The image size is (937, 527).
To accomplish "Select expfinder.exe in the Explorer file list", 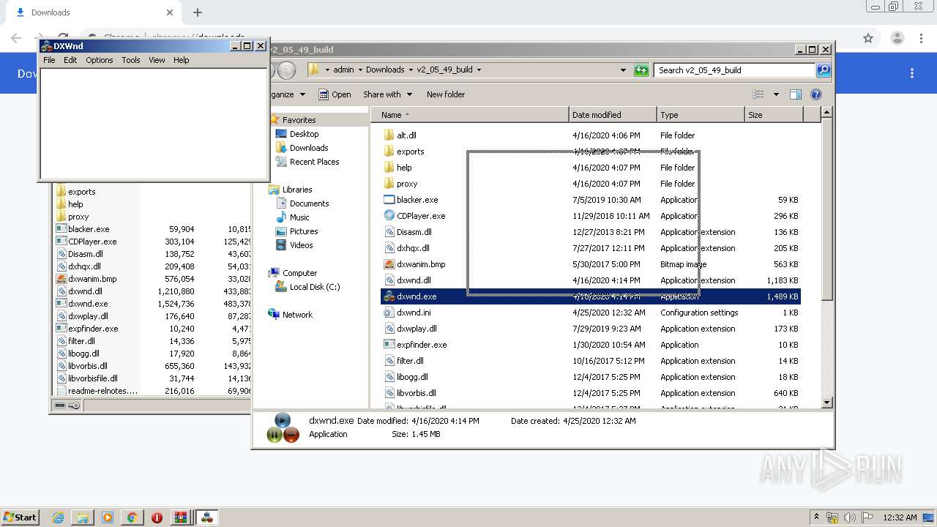I will pos(422,345).
